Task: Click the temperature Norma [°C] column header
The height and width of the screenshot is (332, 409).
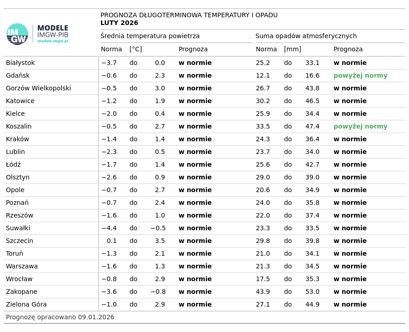Action: 121,50
